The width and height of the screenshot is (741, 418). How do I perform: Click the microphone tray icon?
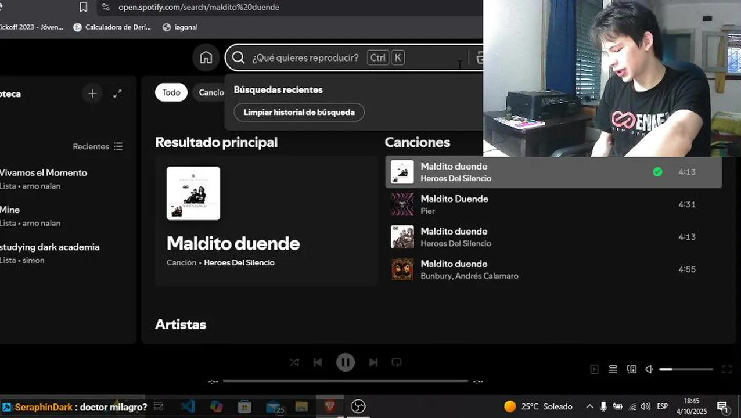point(603,406)
